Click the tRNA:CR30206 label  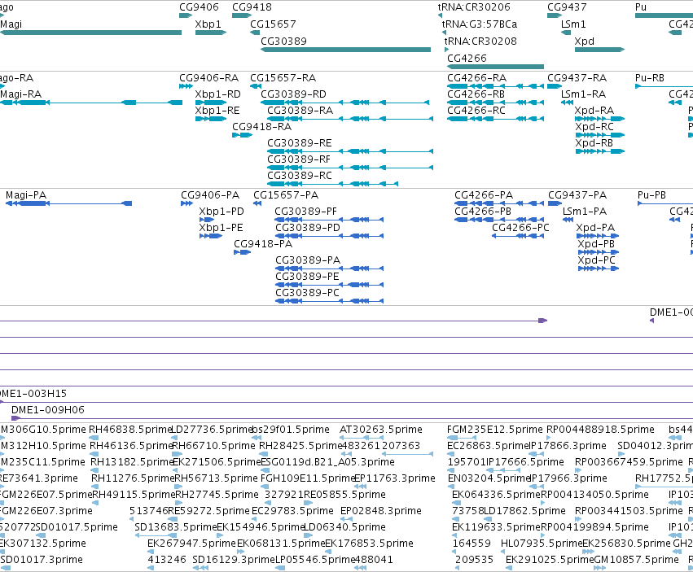point(474,7)
